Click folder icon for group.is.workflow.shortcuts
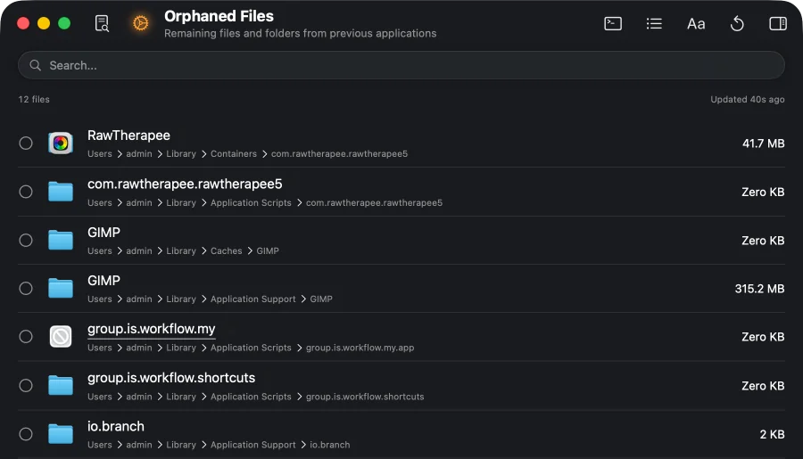 pos(61,385)
